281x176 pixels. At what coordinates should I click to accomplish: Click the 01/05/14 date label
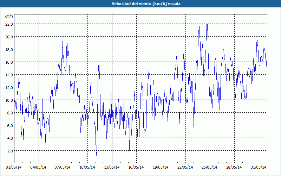pyautogui.click(x=14, y=167)
